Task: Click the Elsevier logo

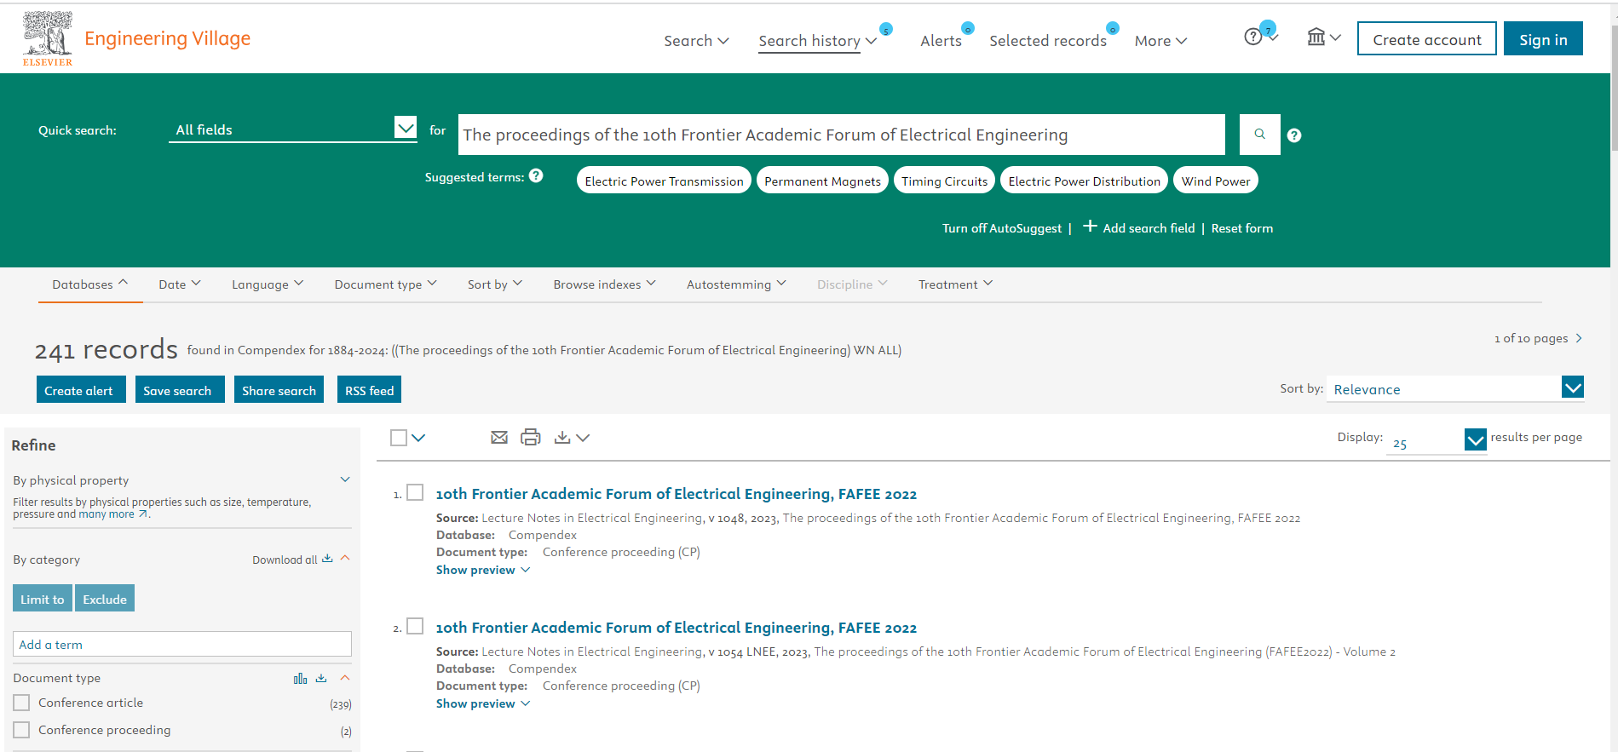Action: pyautogui.click(x=48, y=38)
